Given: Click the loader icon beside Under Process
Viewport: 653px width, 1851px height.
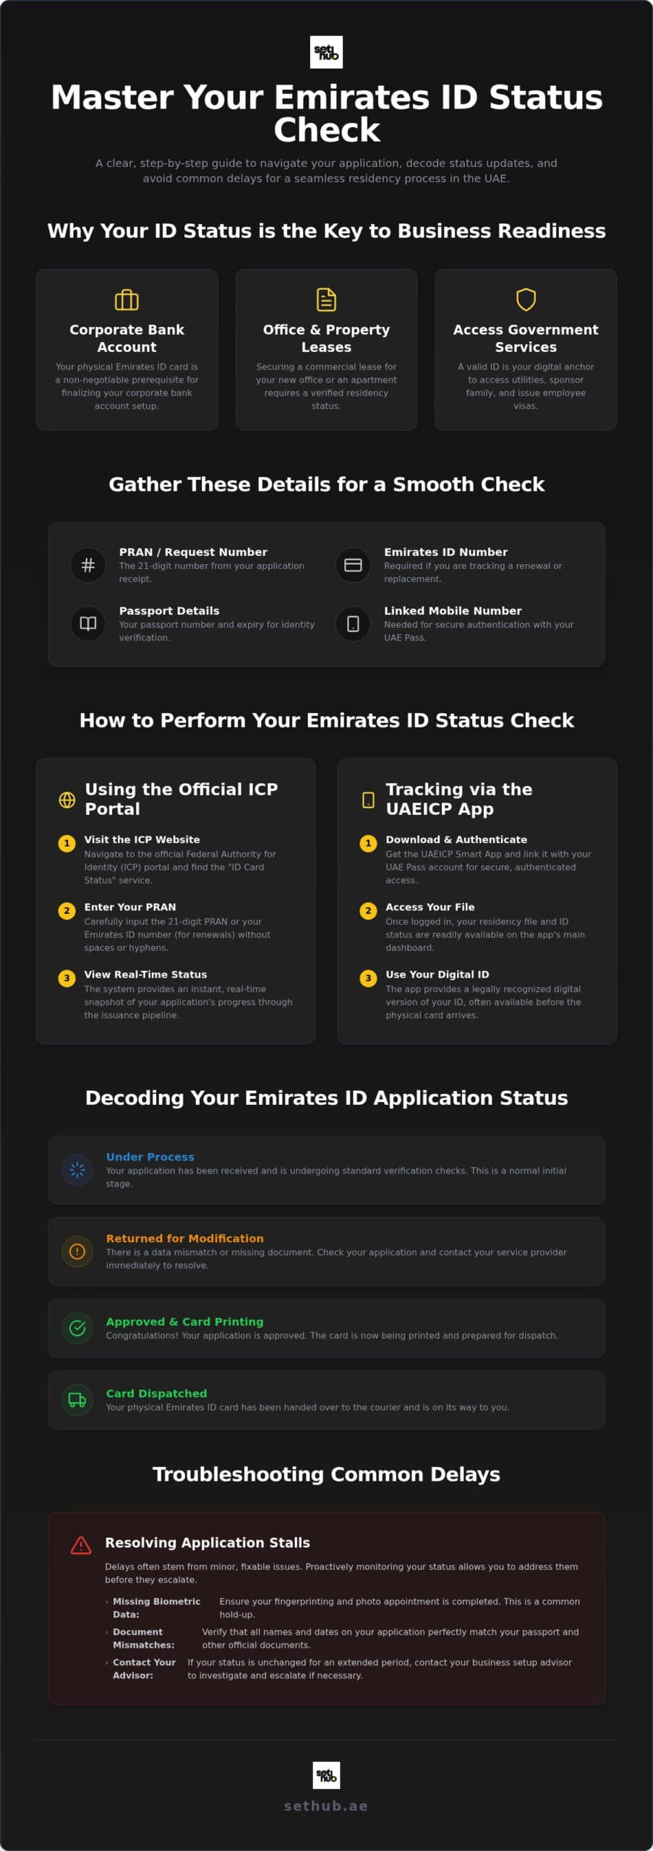Looking at the screenshot, I should (77, 1169).
